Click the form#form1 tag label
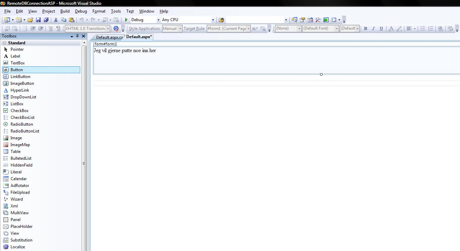460x251 pixels. pyautogui.click(x=105, y=44)
